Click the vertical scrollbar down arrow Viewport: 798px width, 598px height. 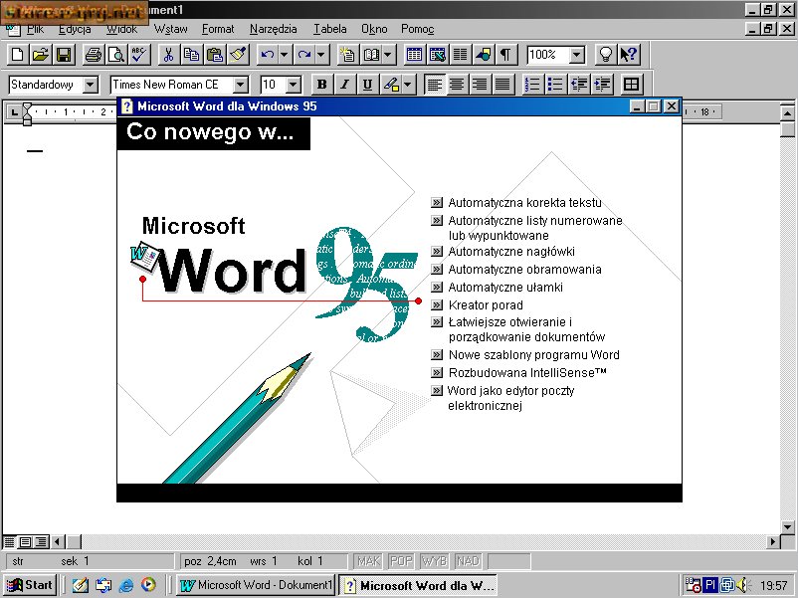click(x=788, y=526)
